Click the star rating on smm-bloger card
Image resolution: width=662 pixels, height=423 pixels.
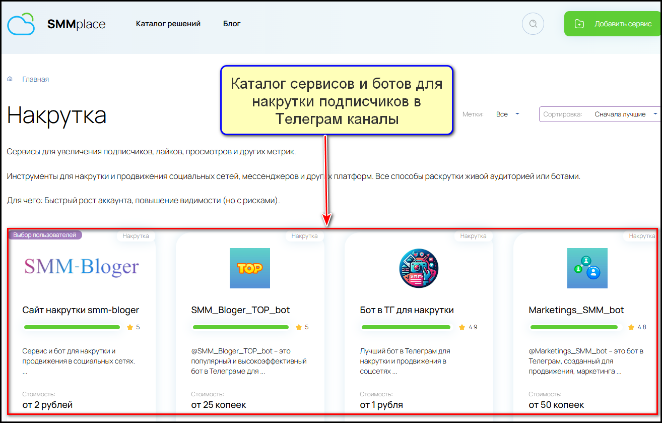pyautogui.click(x=130, y=327)
